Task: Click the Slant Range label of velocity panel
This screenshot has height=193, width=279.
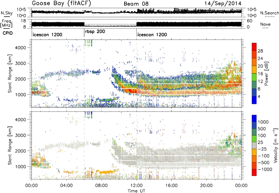Action: click(10, 146)
